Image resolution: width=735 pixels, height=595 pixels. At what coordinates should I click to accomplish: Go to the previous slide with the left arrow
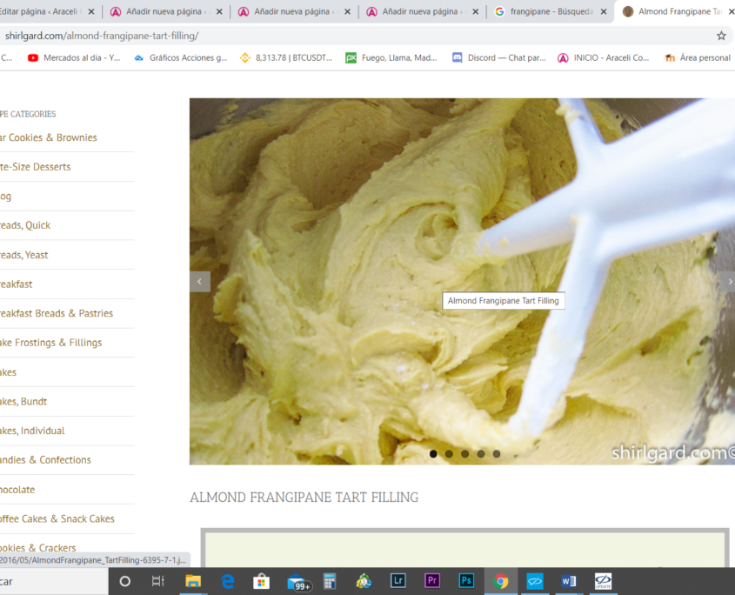tap(200, 282)
